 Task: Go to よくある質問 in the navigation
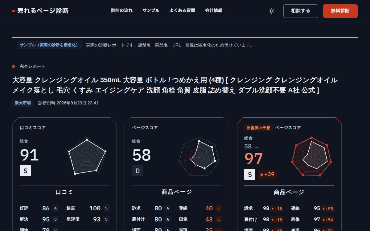point(182,10)
